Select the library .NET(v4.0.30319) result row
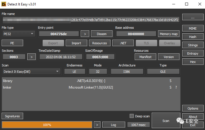Image resolution: width=205 pixels, height=130 pixels. pos(91,81)
